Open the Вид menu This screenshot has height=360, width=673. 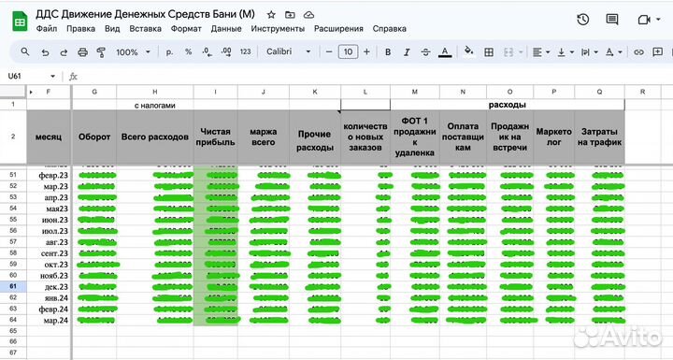(x=112, y=29)
